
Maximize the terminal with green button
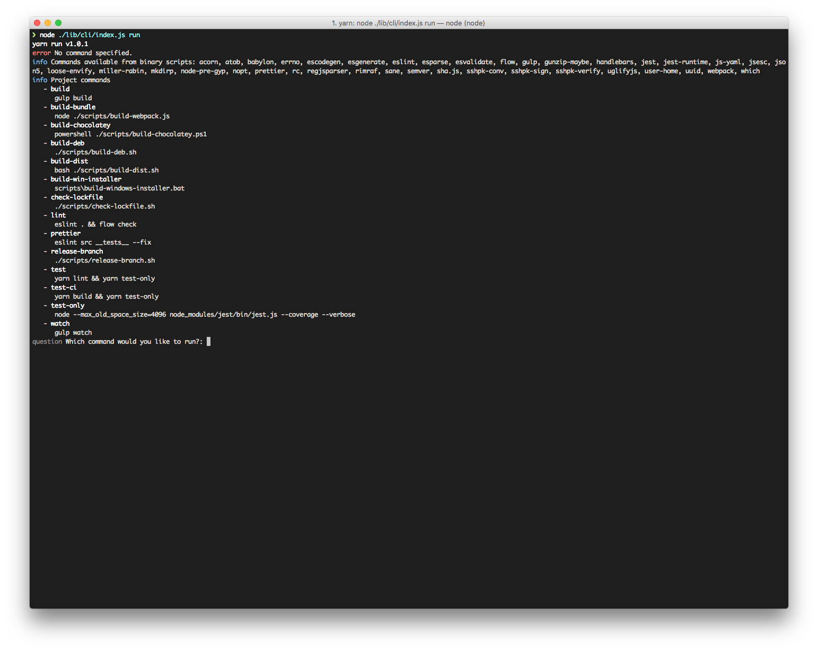pos(58,23)
